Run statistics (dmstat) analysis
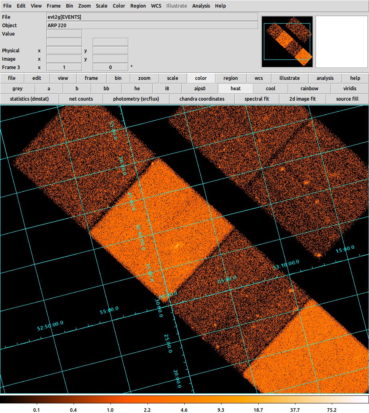This screenshot has height=413, width=369. [29, 99]
